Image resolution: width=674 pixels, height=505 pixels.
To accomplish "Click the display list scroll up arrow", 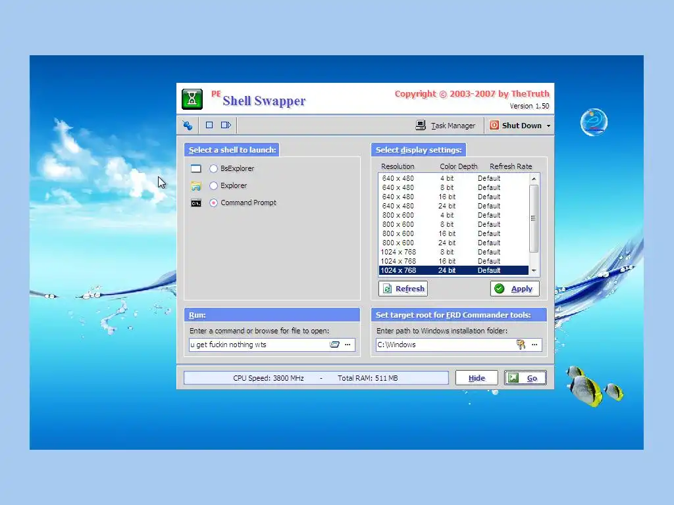I will pos(534,179).
